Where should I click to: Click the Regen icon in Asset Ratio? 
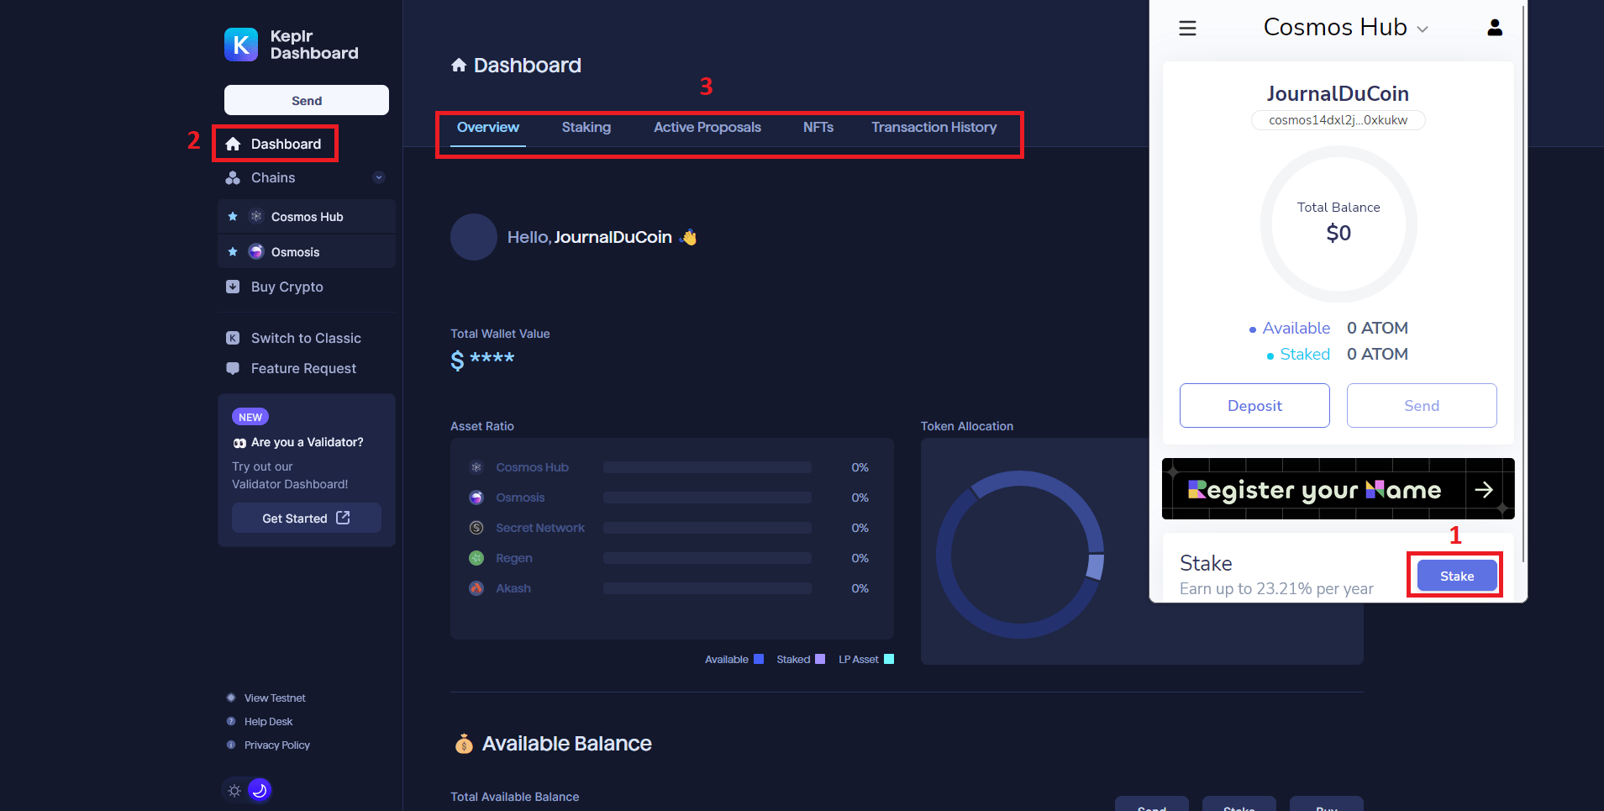click(476, 558)
